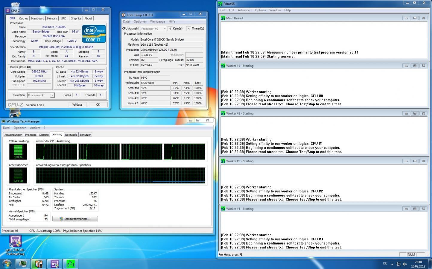Open the Task Manager taskbar button
Viewport: 432px width, 269px height.
(x=23, y=264)
